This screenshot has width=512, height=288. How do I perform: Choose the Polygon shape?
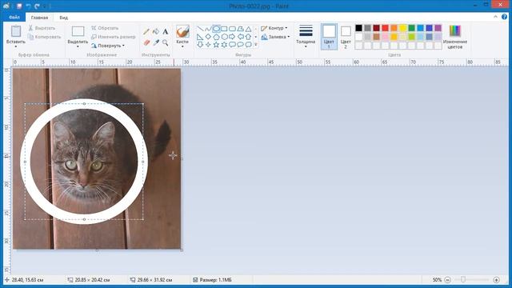click(x=241, y=29)
